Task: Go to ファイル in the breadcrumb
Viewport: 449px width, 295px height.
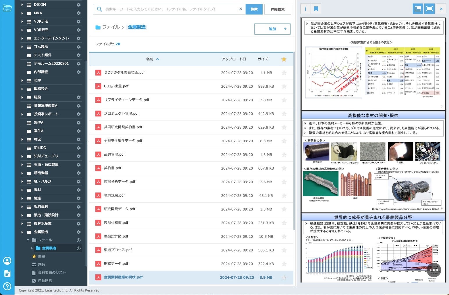Action: point(111,27)
